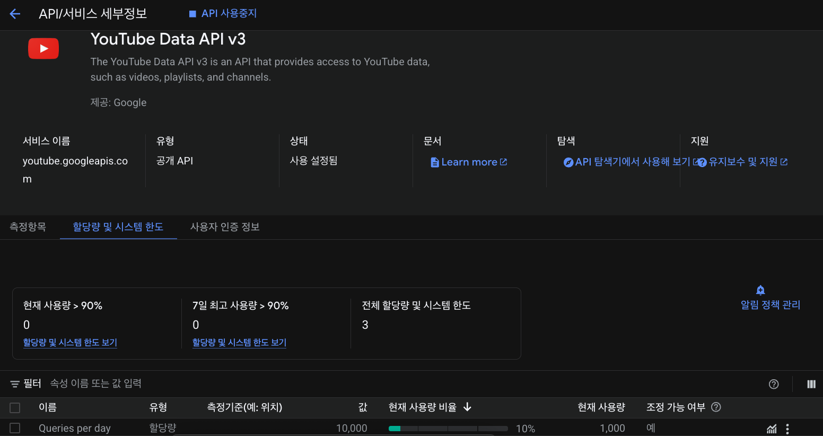Click the filter input field 속성 이름 또는 값 입력
823x436 pixels.
(x=212, y=383)
